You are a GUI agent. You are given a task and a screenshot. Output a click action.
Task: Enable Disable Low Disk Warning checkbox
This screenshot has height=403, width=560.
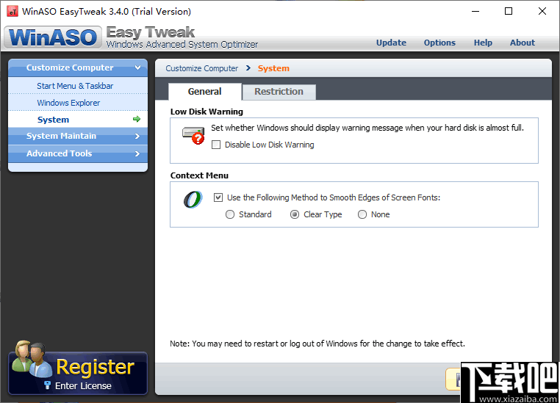(x=216, y=145)
